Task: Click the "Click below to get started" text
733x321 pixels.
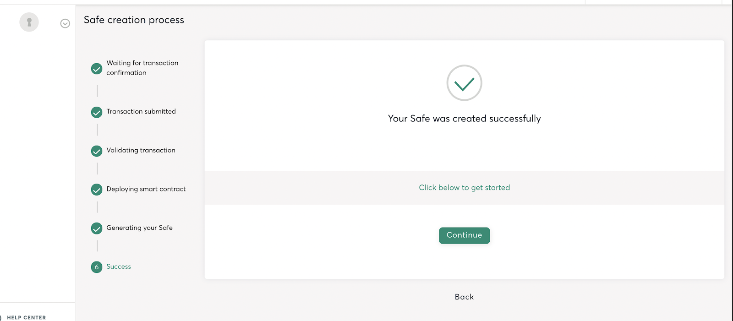Action: point(464,188)
